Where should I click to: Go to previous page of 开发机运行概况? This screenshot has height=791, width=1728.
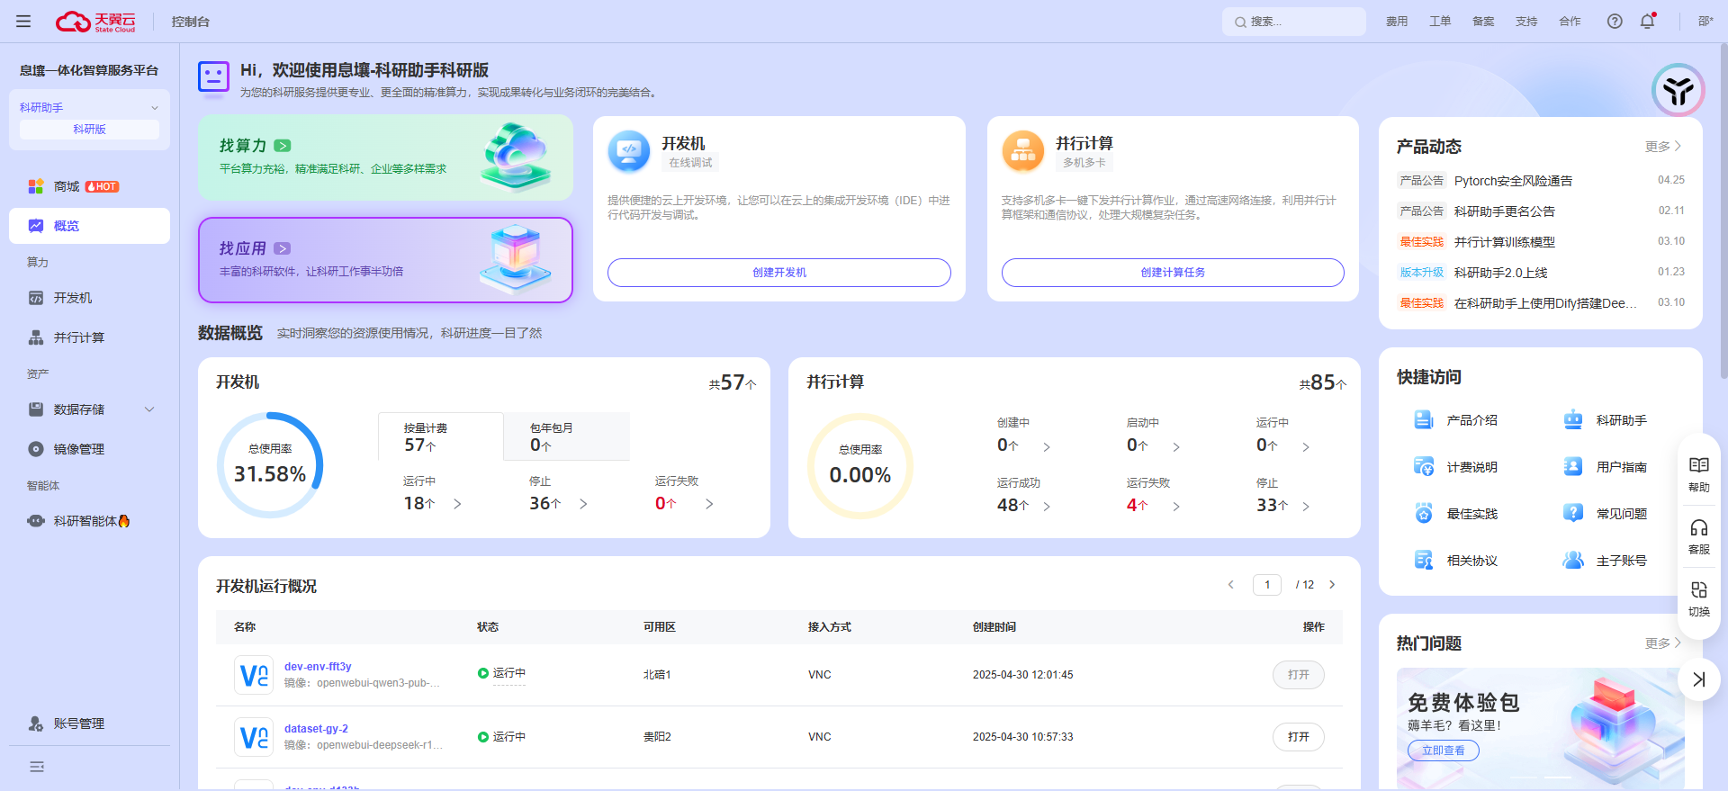(x=1231, y=585)
